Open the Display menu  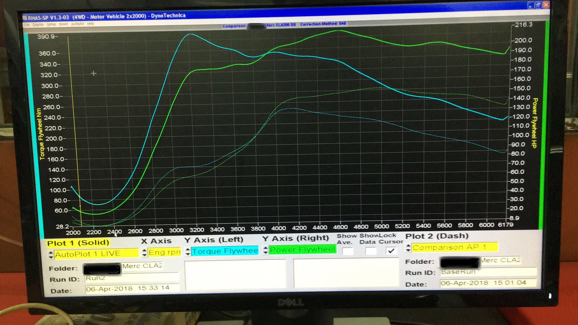point(38,25)
